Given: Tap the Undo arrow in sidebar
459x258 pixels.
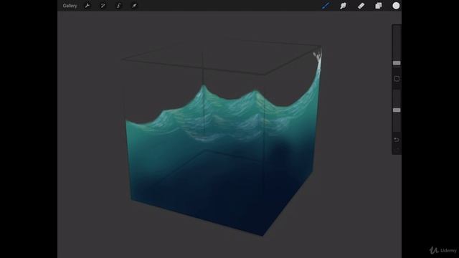Looking at the screenshot, I should 397,140.
